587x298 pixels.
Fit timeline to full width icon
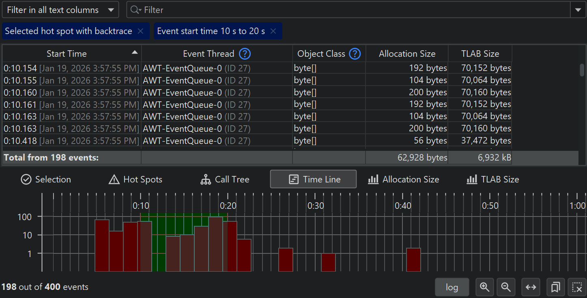point(531,287)
